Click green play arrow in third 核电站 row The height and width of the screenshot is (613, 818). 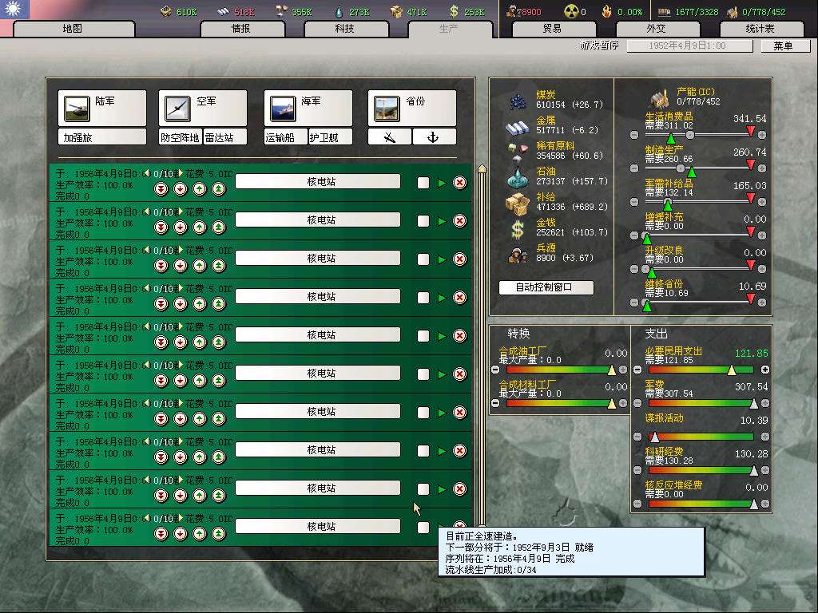(x=442, y=259)
